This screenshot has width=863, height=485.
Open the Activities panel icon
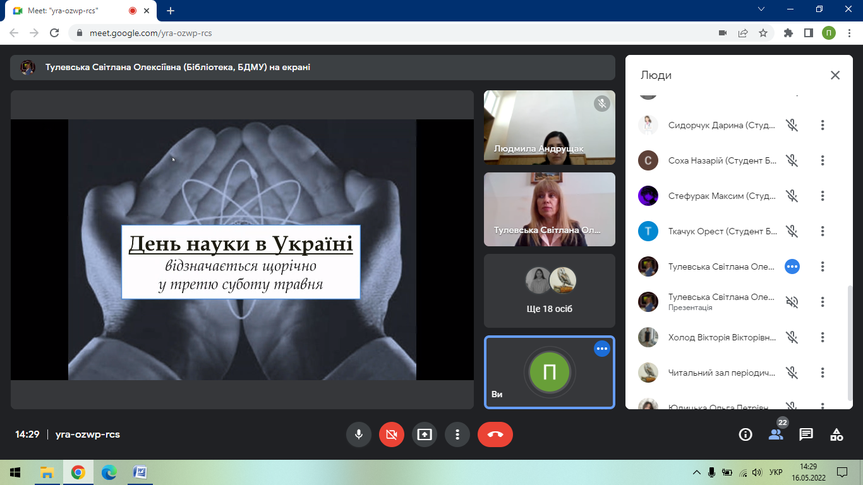pyautogui.click(x=836, y=434)
